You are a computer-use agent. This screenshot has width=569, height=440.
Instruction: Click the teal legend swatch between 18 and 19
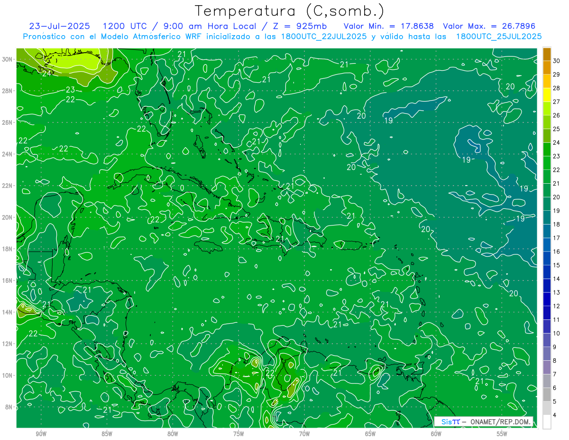547,217
